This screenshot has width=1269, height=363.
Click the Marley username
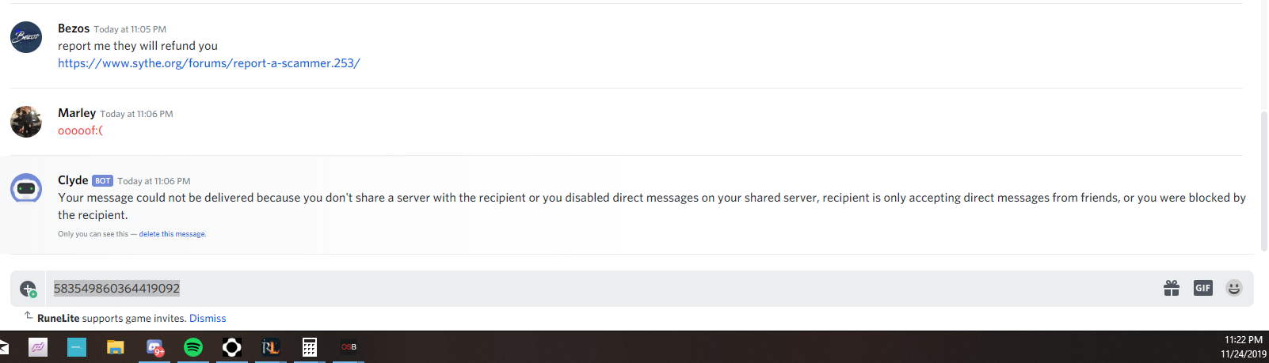point(77,113)
